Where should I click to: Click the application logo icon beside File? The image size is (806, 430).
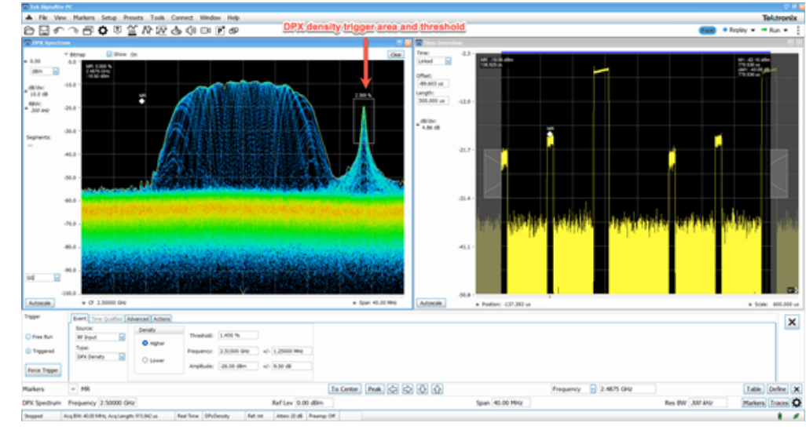click(x=29, y=17)
